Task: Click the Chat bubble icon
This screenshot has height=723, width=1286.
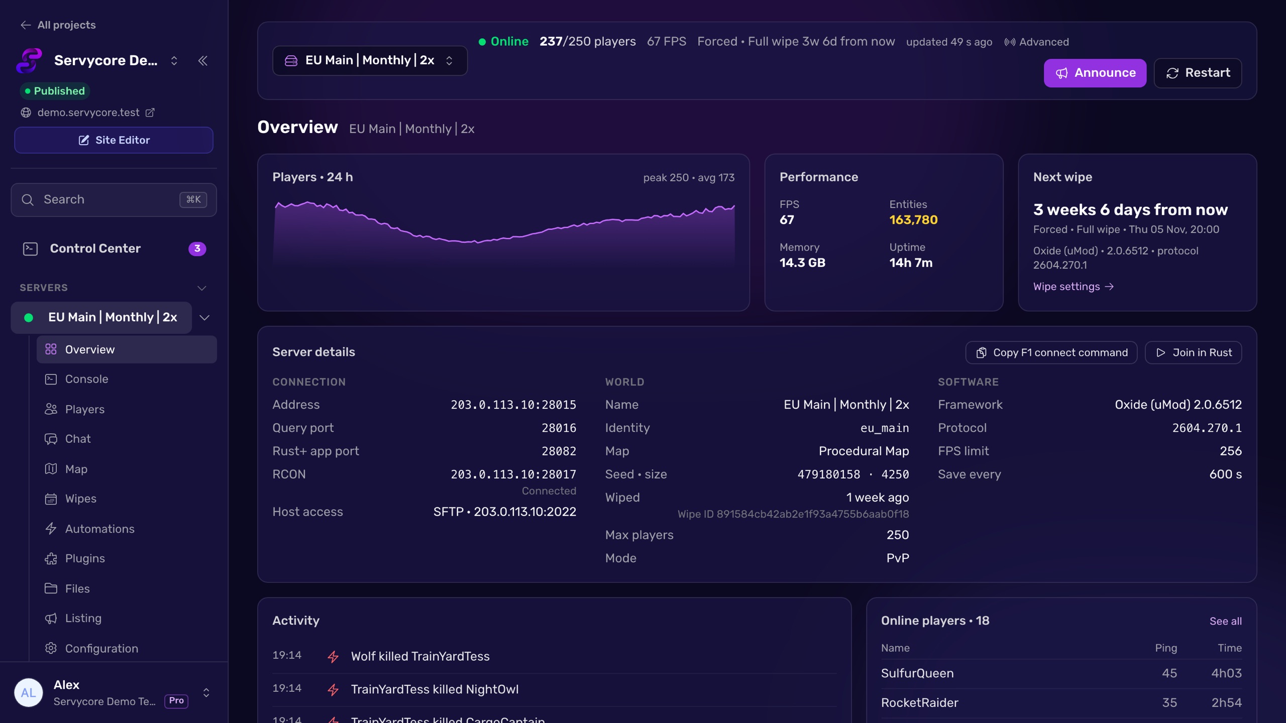Action: point(51,439)
